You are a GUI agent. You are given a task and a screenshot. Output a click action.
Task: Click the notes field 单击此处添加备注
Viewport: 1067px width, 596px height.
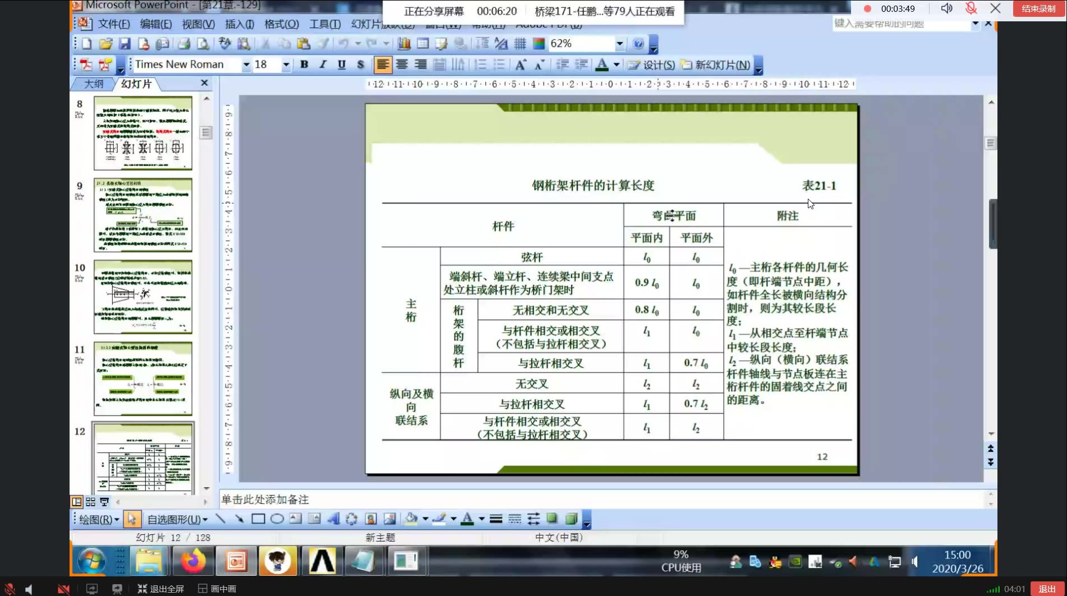coord(601,499)
